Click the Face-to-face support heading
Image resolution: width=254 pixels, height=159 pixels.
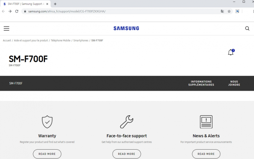[x=127, y=136]
